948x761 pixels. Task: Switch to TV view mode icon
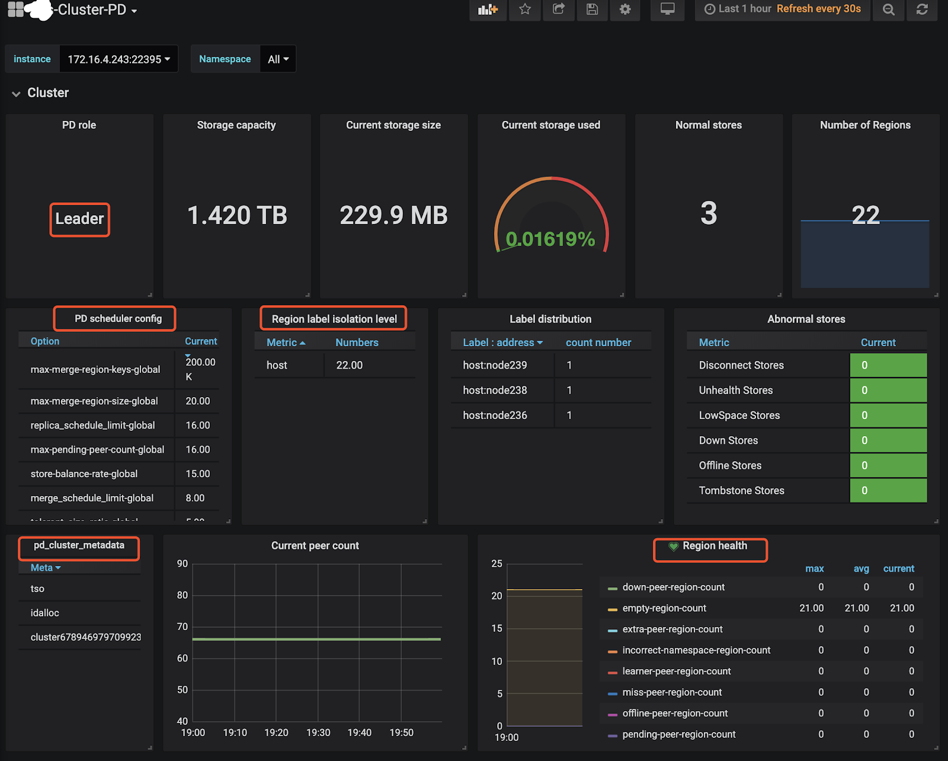click(x=668, y=9)
